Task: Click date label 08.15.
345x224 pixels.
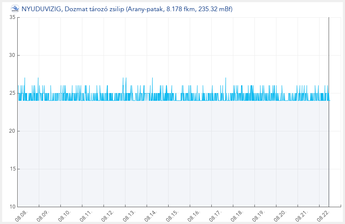Action: (x=172, y=216)
